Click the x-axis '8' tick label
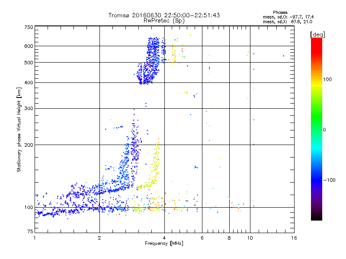This screenshot has height=259, width=346. [229, 238]
